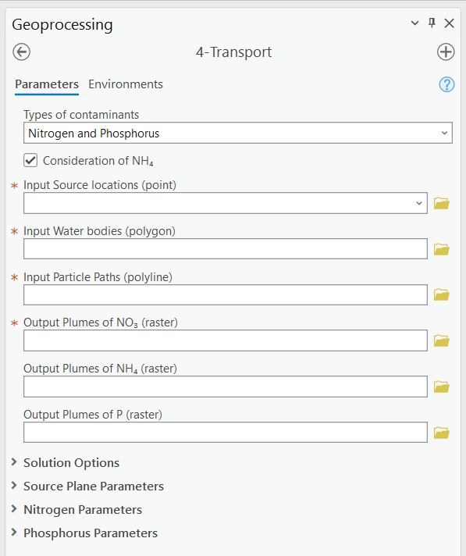Image resolution: width=466 pixels, height=556 pixels.
Task: Switch to the Parameters tab
Action: point(47,84)
